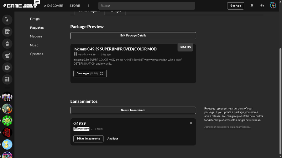Click the 0.49.39 release version heading
This screenshot has height=158, width=282.
pyautogui.click(x=80, y=123)
